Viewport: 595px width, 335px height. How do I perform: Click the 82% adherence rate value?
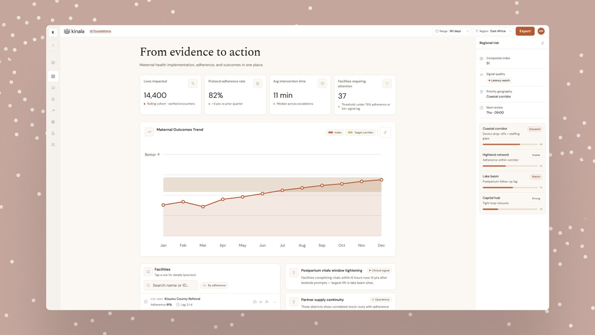coord(216,95)
